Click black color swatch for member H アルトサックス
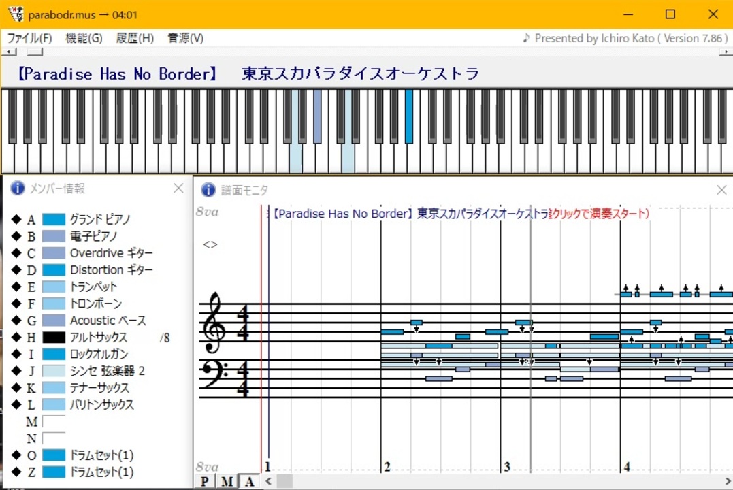This screenshot has width=733, height=490. 54,337
